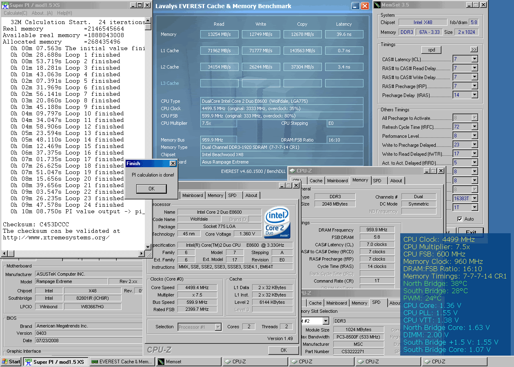Click the http://www.xtremesystems.org/ text in Super PI
The image size is (514, 367).
pos(56,238)
